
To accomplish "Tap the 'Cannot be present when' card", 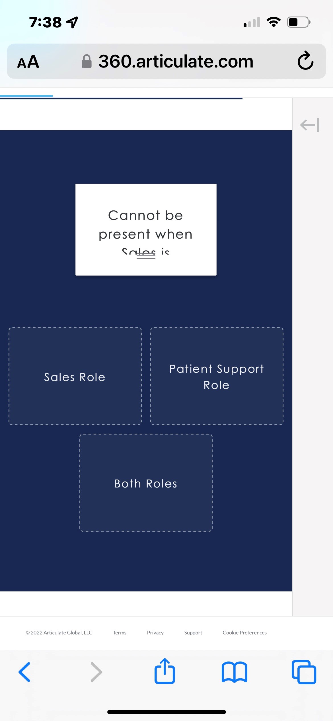I will 146,225.
